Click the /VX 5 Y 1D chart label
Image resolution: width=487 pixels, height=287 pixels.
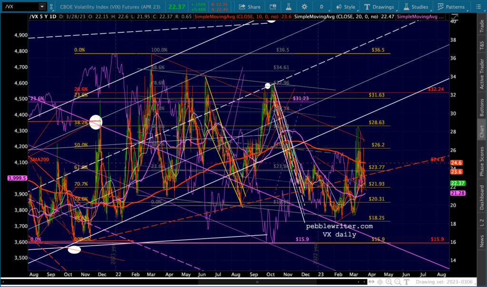pyautogui.click(x=43, y=17)
